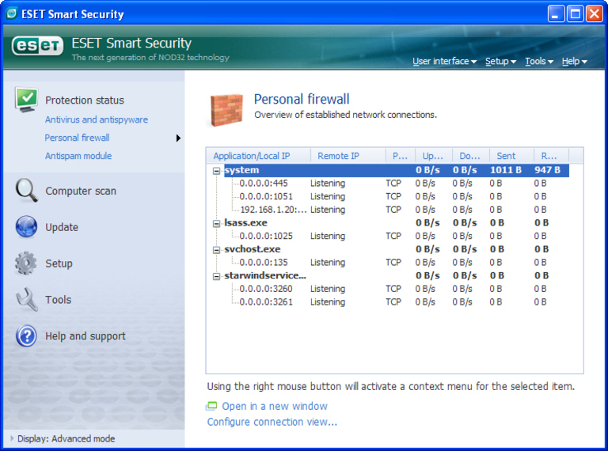Select the lsass.exe row

pyautogui.click(x=397, y=223)
